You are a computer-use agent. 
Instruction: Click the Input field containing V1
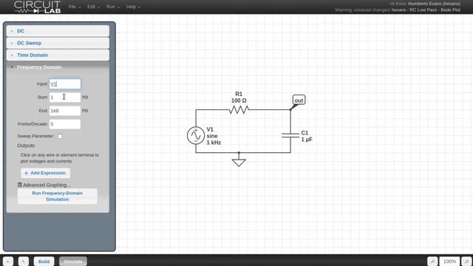65,84
